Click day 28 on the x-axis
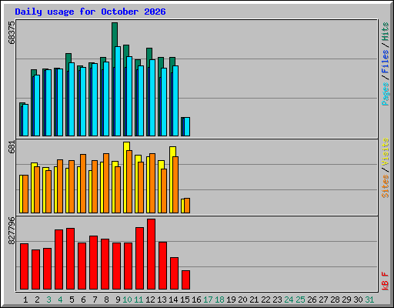The width and height of the screenshot is (394, 308). 335,300
